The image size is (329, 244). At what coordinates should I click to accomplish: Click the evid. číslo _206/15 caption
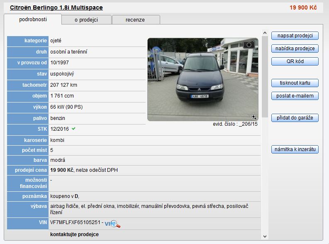click(235, 124)
